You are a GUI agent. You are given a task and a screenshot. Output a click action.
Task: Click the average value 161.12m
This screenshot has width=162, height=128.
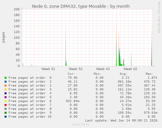[x=125, y=89]
